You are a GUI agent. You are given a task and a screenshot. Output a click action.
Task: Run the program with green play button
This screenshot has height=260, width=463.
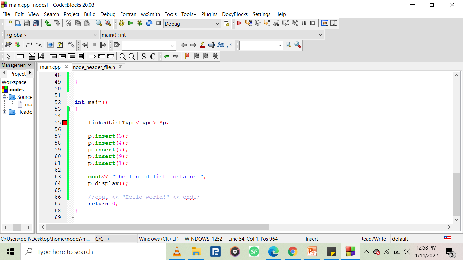point(131,23)
